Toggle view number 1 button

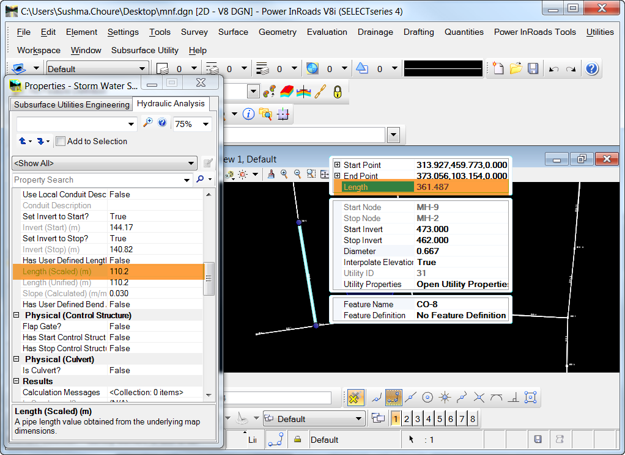pos(396,419)
